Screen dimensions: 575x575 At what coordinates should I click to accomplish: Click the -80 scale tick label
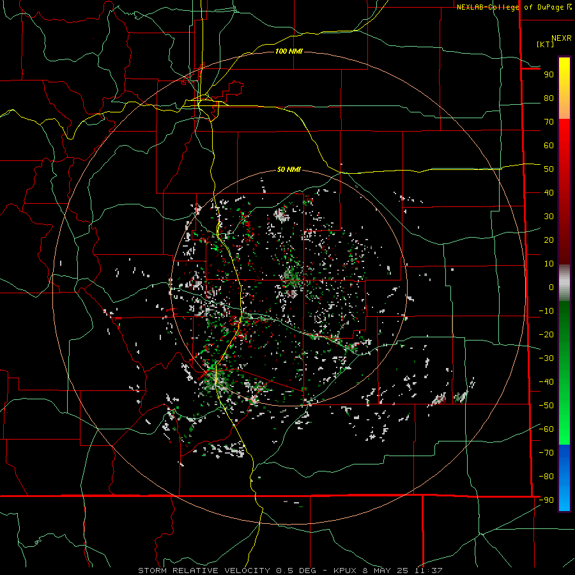pyautogui.click(x=546, y=477)
